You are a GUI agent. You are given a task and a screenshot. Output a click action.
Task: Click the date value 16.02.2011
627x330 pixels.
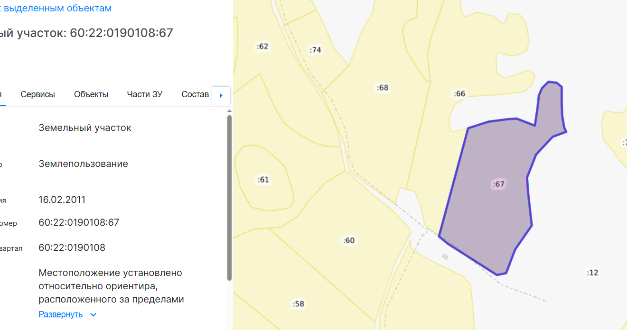coord(62,200)
